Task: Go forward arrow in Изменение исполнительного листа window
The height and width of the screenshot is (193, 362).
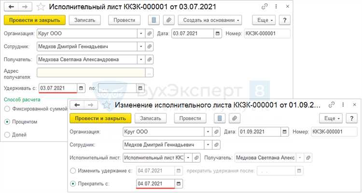Action: point(91,105)
